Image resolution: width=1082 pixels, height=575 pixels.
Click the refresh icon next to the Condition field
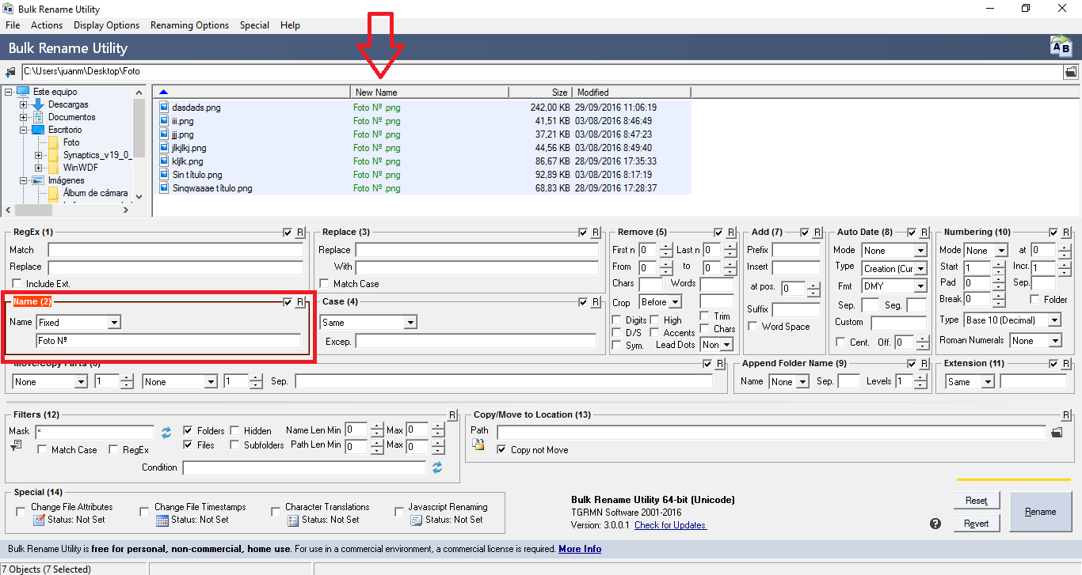coord(436,468)
